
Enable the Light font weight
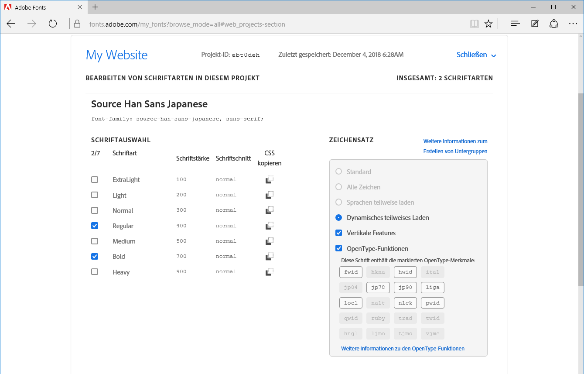(x=95, y=195)
